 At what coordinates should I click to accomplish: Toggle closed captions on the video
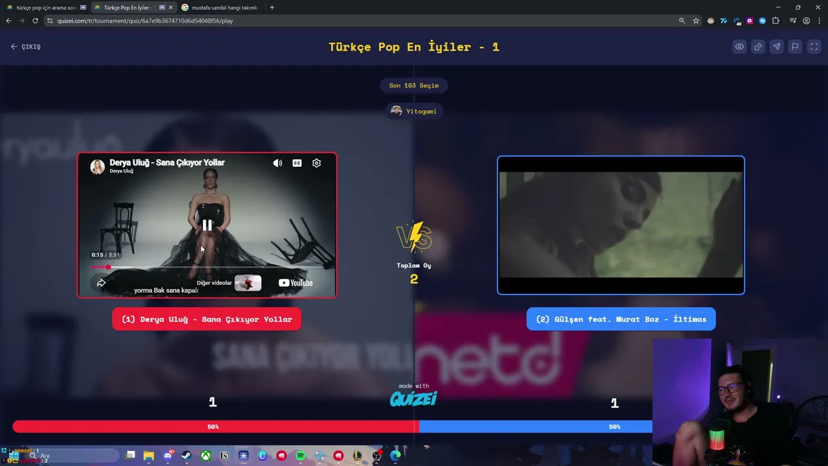pos(297,163)
